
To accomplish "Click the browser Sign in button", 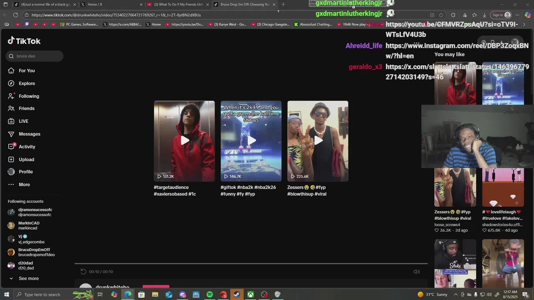I will (x=501, y=15).
